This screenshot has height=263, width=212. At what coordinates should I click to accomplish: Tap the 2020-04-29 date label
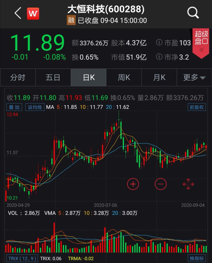click(x=18, y=205)
